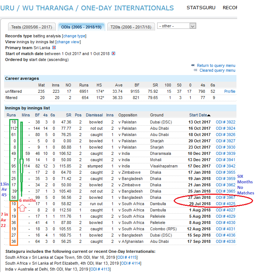Click the change type link

(75, 36)
